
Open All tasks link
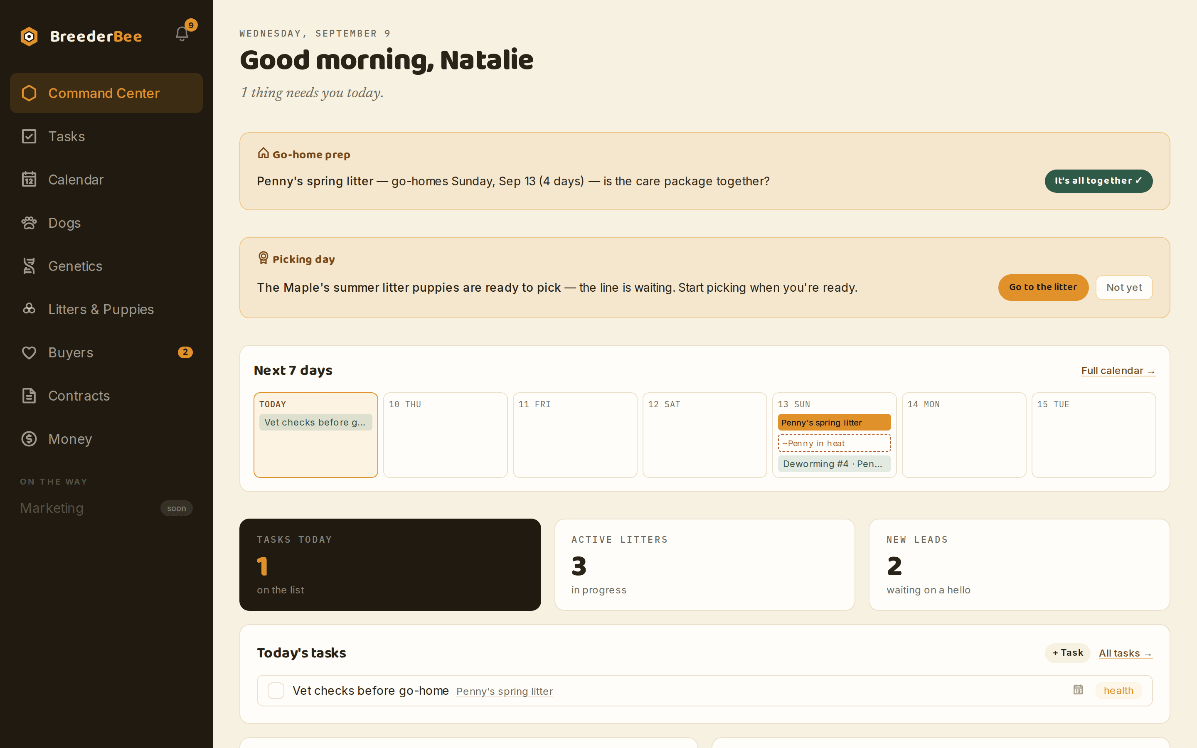tap(1125, 654)
